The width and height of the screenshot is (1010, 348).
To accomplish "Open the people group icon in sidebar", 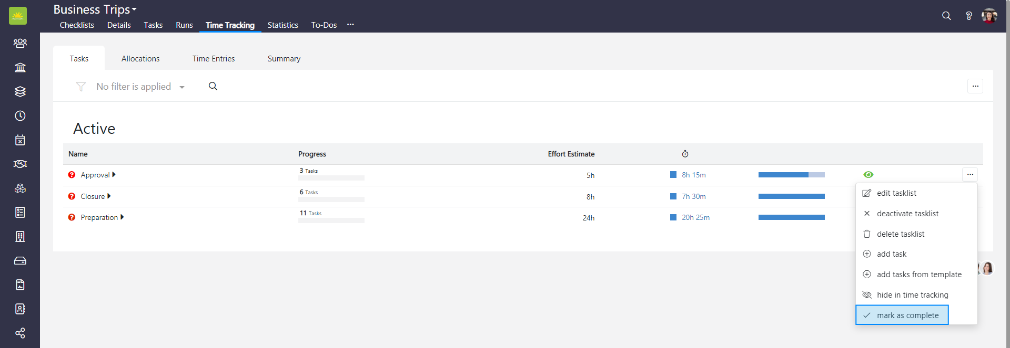I will click(x=20, y=44).
